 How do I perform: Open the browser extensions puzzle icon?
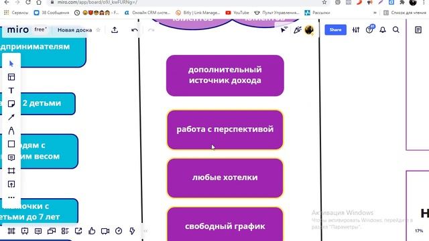click(402, 2)
